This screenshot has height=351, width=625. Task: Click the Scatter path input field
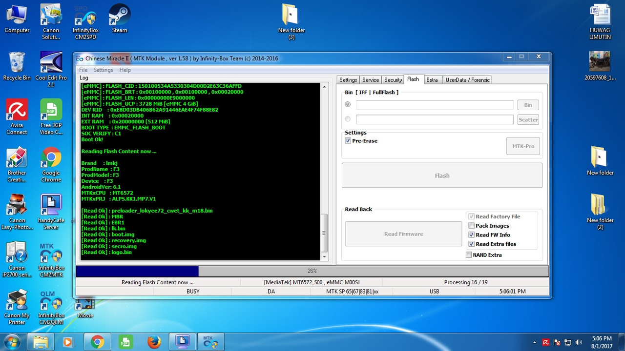click(435, 119)
